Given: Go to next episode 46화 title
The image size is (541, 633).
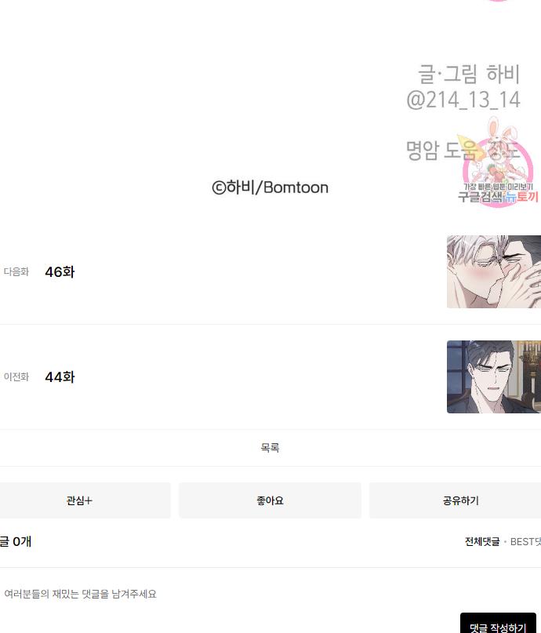Looking at the screenshot, I should click(x=60, y=272).
